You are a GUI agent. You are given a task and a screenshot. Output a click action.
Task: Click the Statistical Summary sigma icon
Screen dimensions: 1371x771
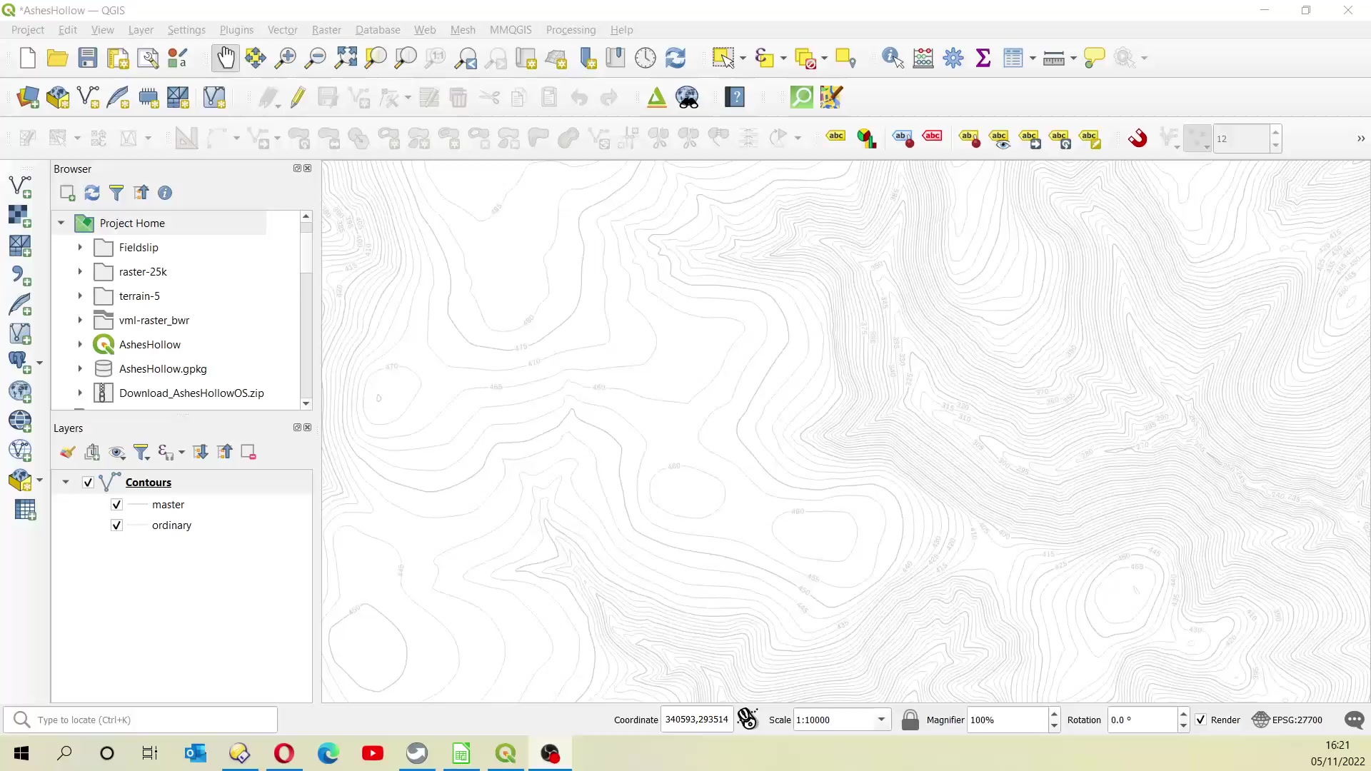point(983,58)
